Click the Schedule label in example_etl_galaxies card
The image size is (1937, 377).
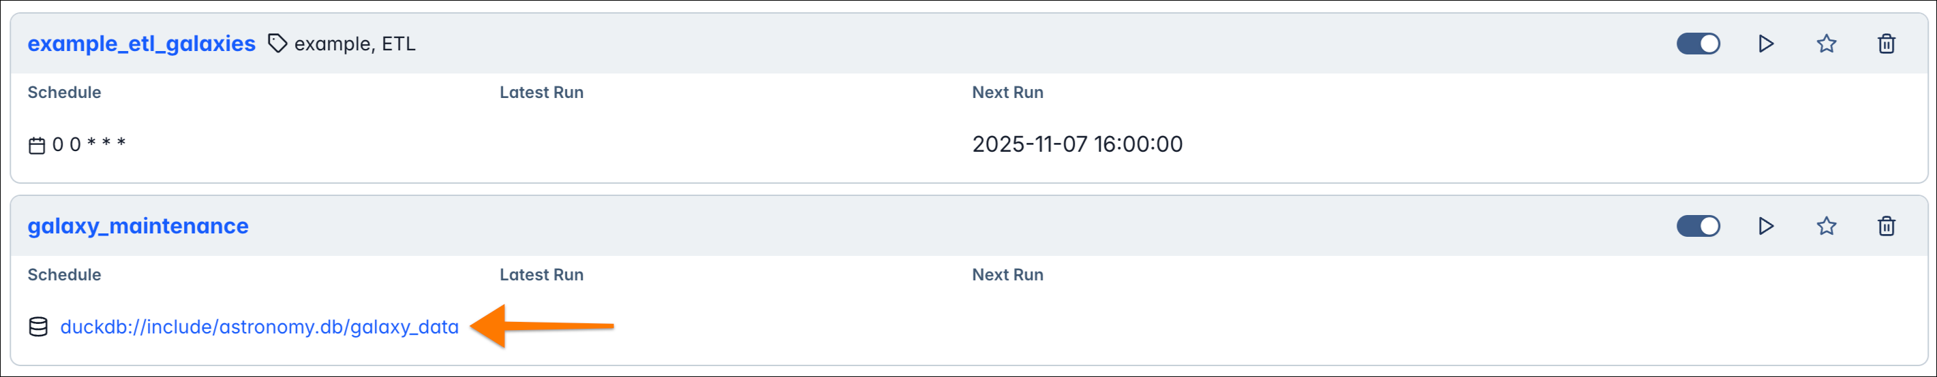(x=64, y=93)
